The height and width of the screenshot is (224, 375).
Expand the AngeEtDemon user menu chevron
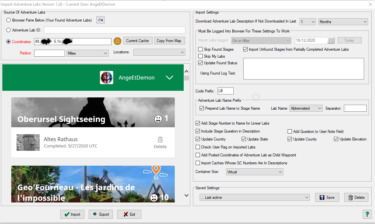coord(169,78)
